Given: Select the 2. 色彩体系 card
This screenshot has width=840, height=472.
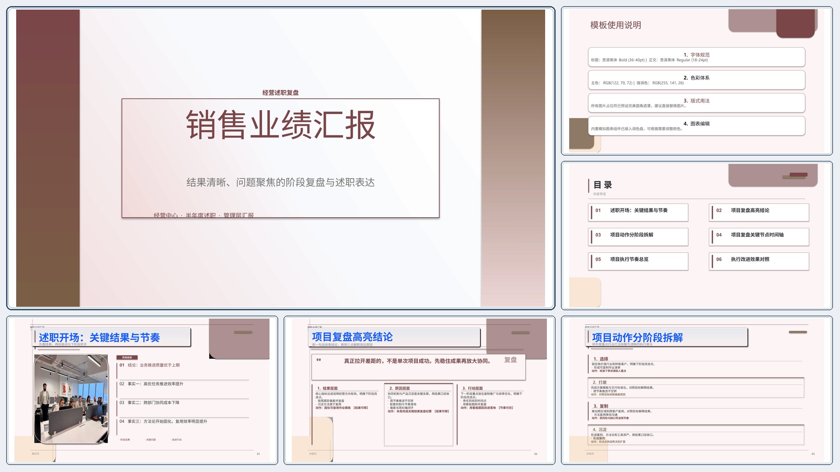Looking at the screenshot, I should [x=696, y=80].
